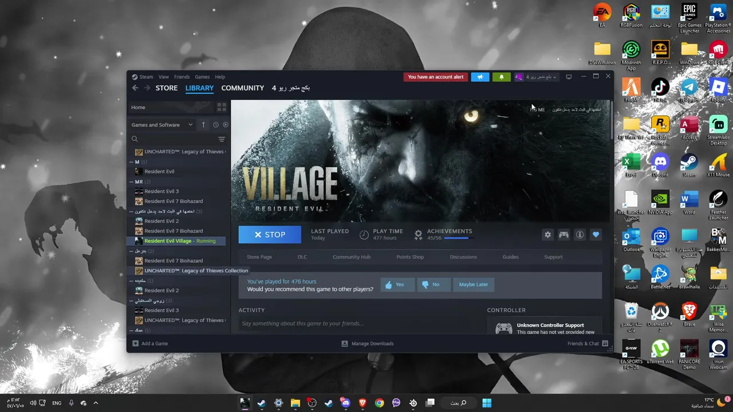Open the Discussions link
Image resolution: width=733 pixels, height=412 pixels.
pos(463,257)
